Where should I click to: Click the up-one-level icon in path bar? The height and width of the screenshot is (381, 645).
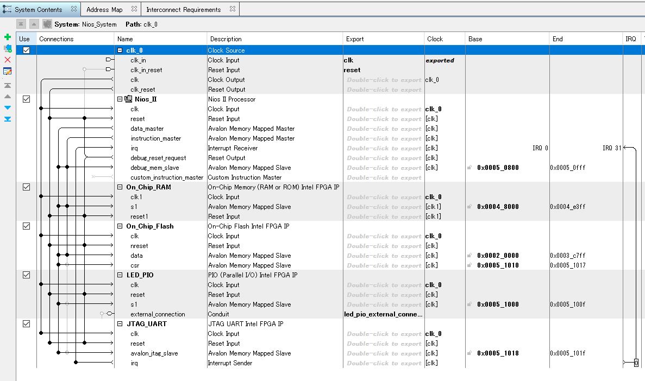tap(34, 24)
